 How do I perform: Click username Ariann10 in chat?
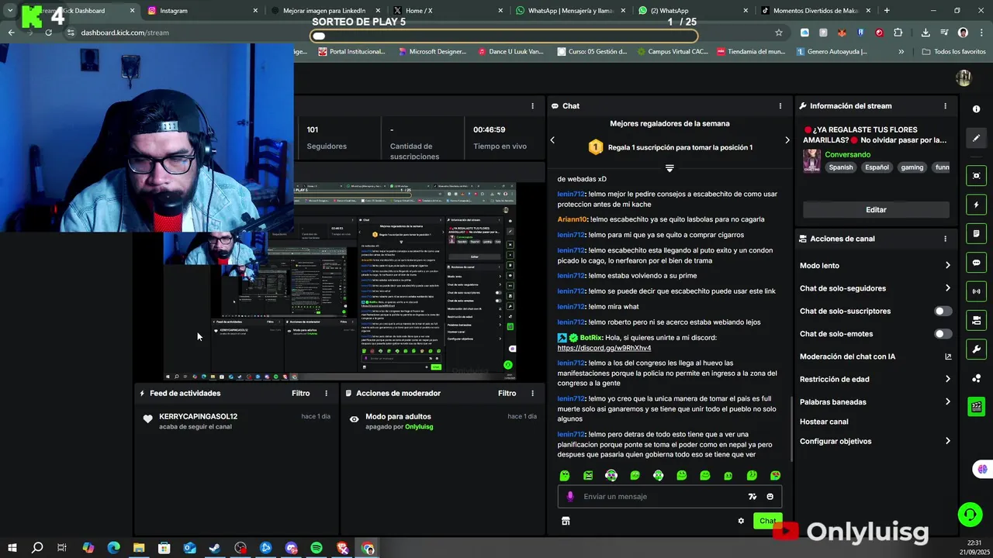(x=572, y=219)
